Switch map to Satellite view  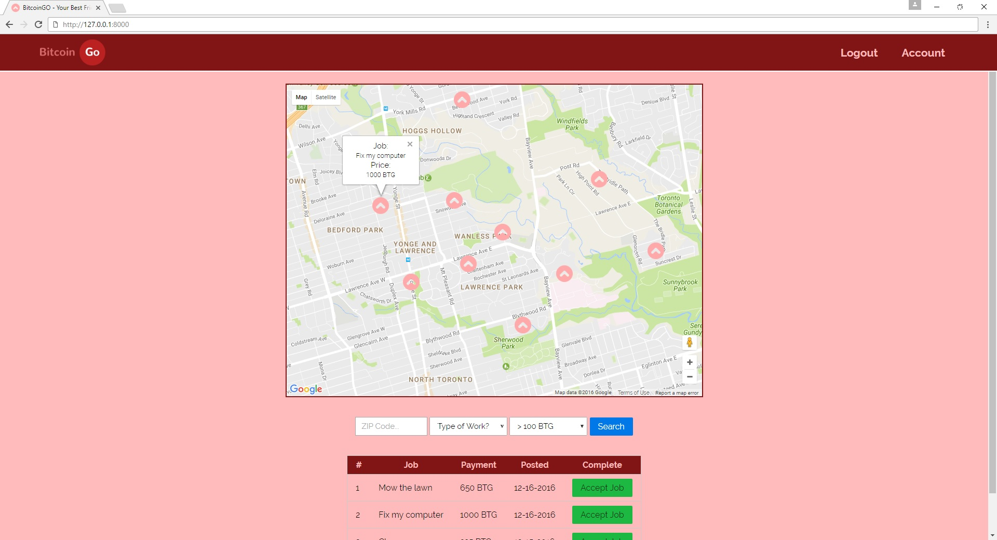click(x=326, y=97)
